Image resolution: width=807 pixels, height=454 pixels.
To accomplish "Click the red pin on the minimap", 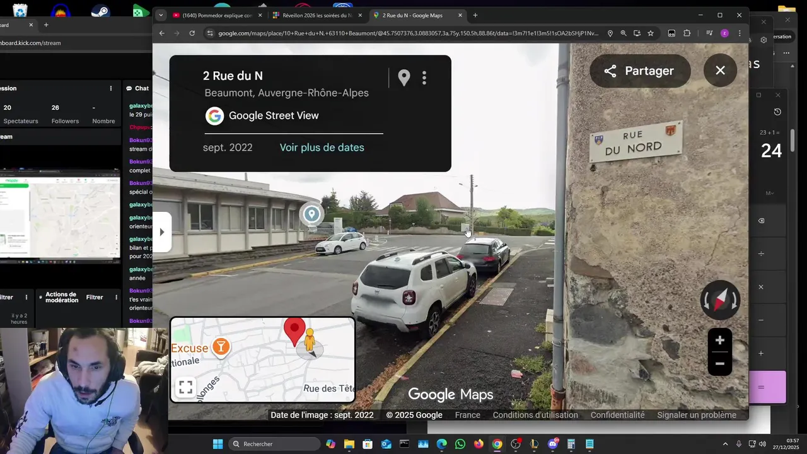I will (x=294, y=333).
